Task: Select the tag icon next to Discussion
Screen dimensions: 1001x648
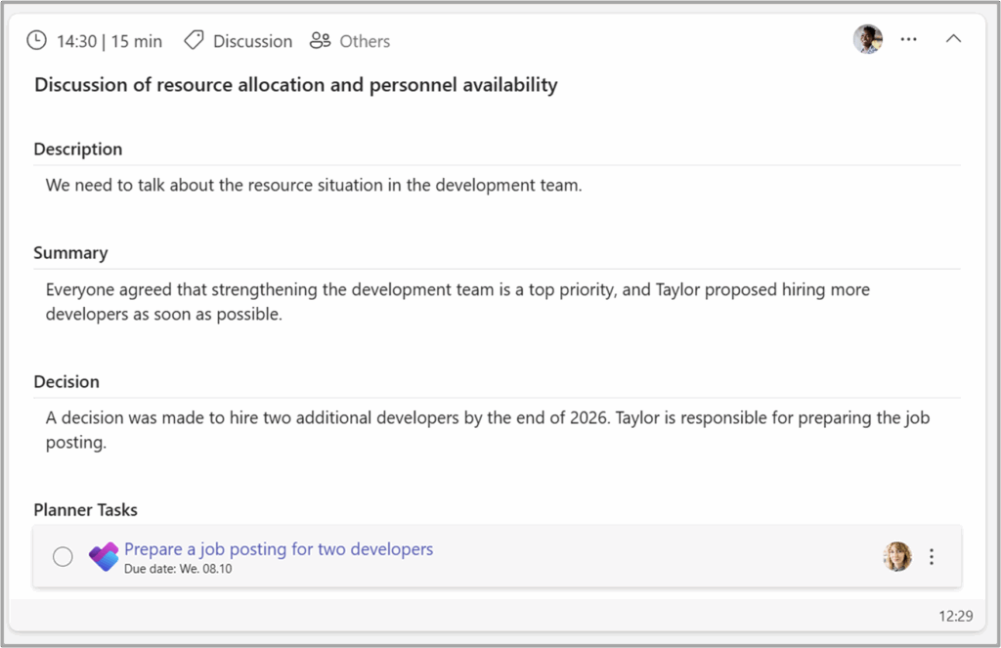Action: click(x=194, y=40)
